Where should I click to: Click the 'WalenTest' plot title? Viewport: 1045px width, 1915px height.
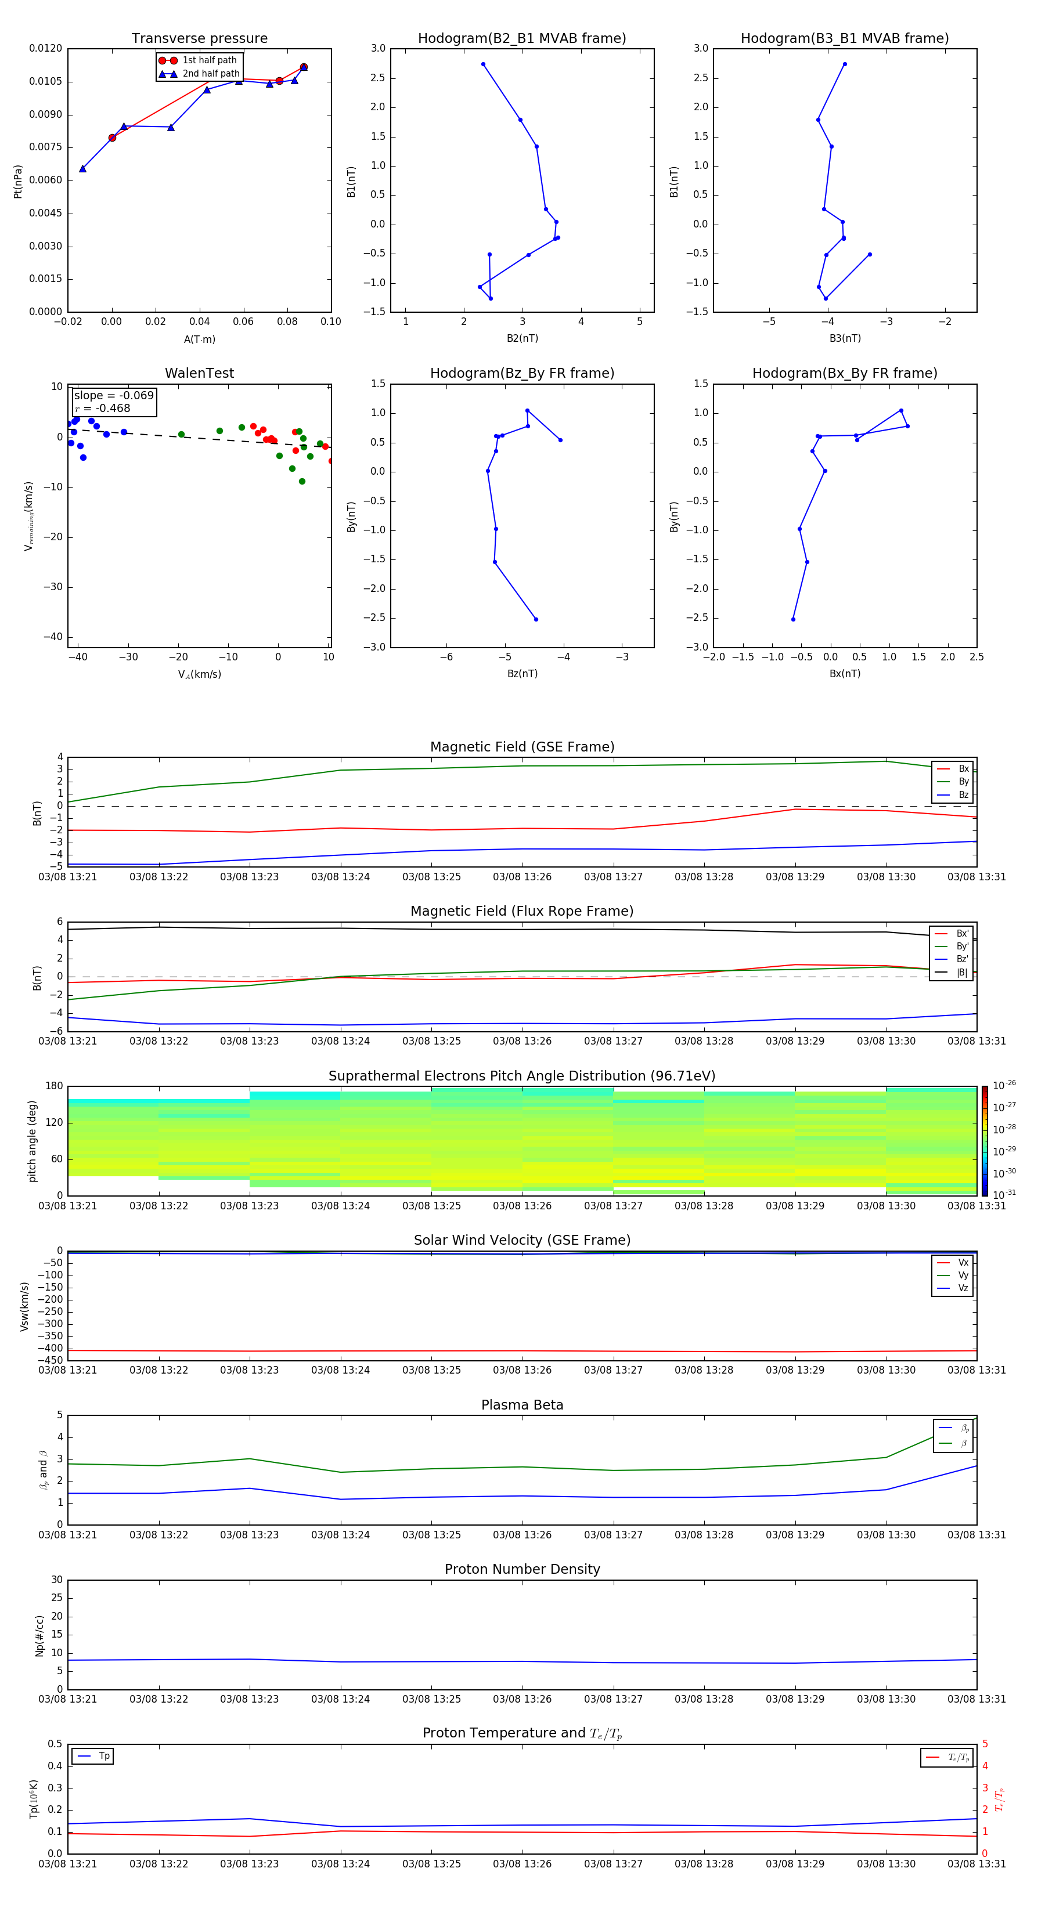coord(199,373)
